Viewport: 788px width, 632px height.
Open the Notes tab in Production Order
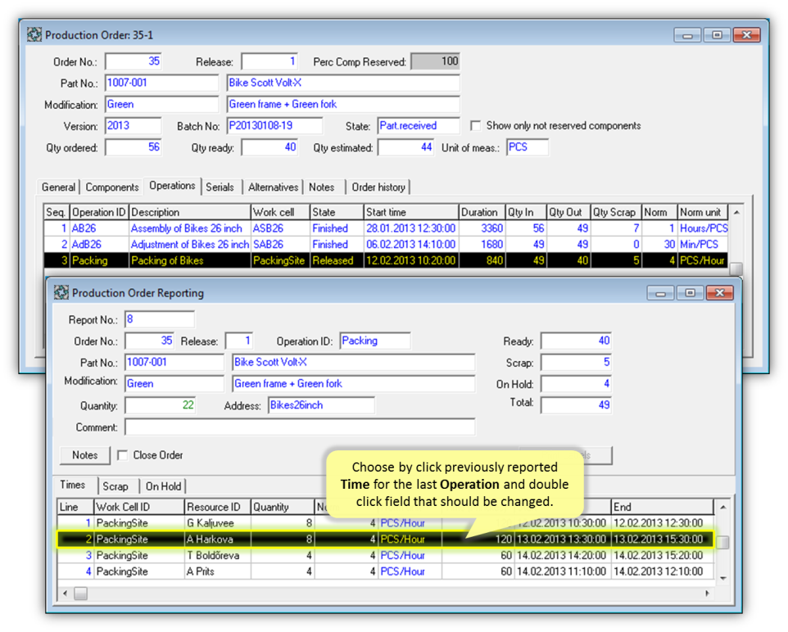[322, 187]
